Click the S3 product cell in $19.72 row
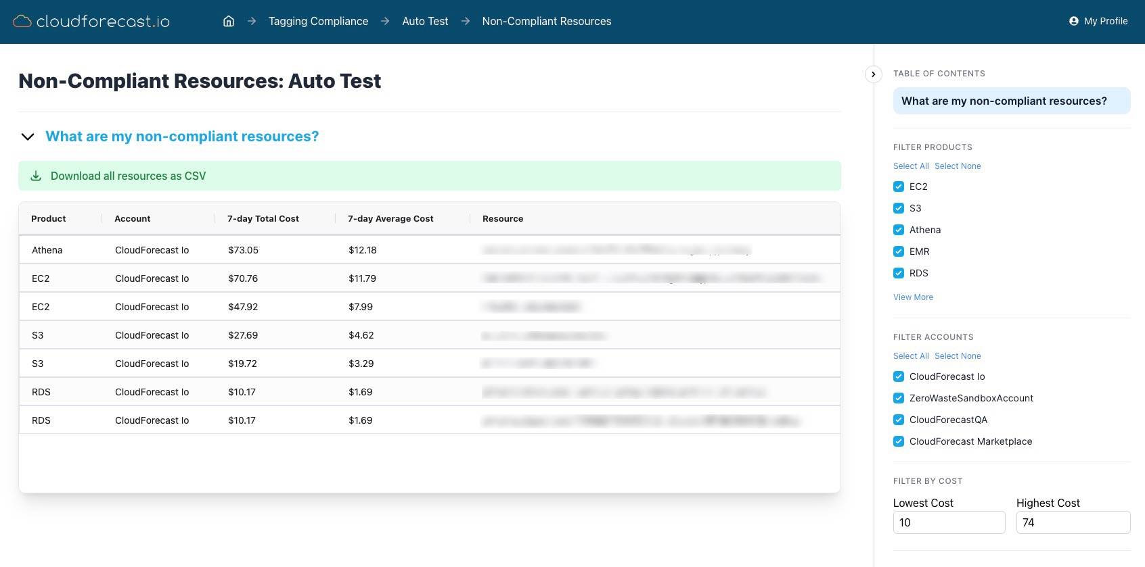 tap(38, 364)
